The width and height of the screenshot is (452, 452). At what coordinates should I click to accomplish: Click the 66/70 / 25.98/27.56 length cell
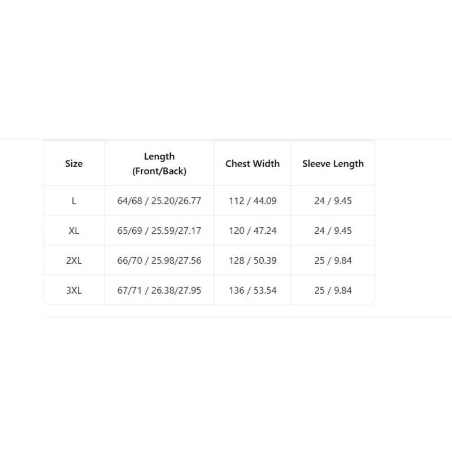pos(159,260)
